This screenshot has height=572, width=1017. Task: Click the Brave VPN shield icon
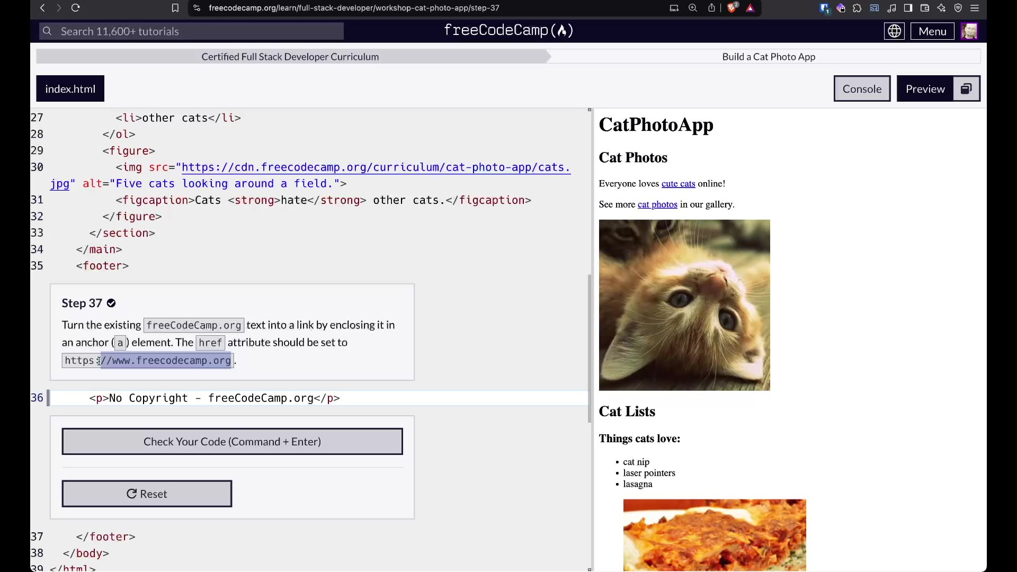pos(958,8)
